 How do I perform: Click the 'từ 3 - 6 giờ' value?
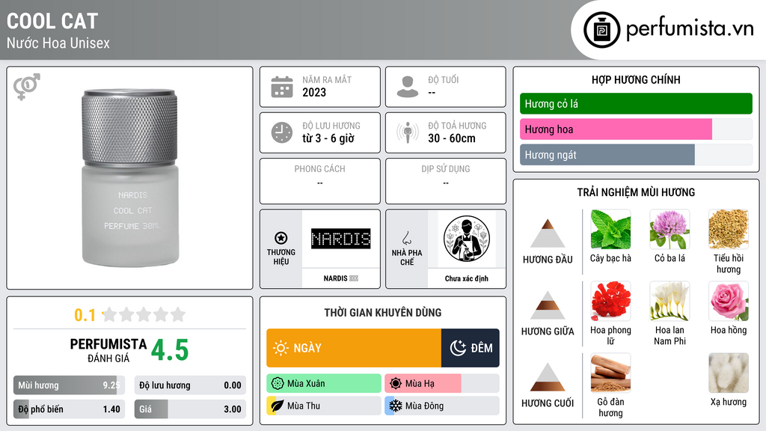tap(328, 138)
